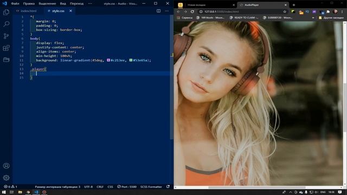Switch to the AudioPlayer browser tab
This screenshot has height=195, width=347.
click(x=262, y=5)
